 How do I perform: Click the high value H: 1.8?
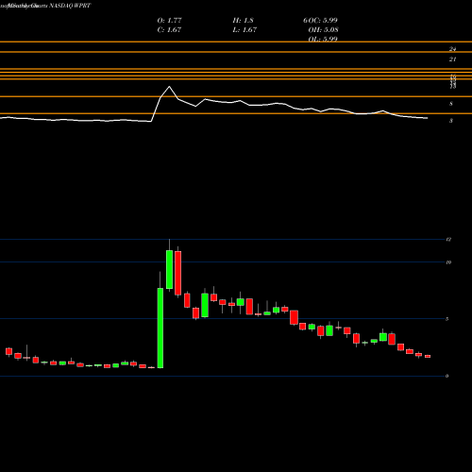pos(243,21)
